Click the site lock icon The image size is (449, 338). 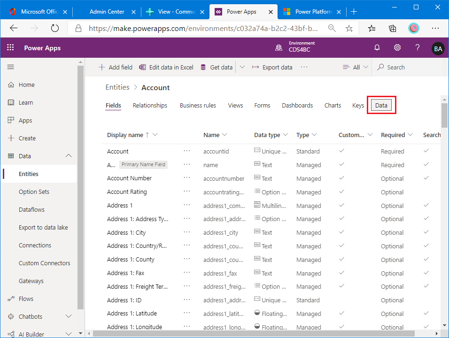coord(78,28)
